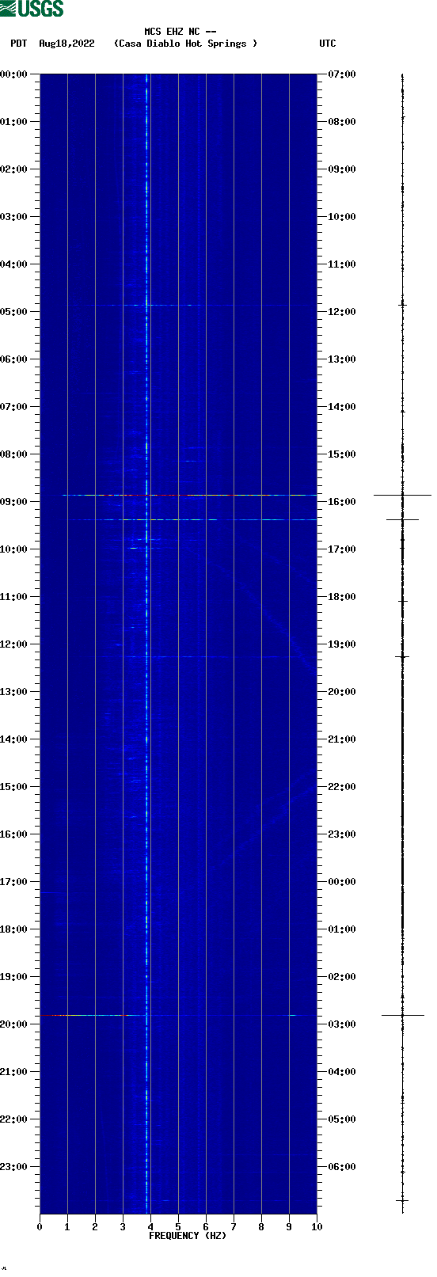Click the '(Casa Diablo Hot Springs )' label

pos(185,44)
